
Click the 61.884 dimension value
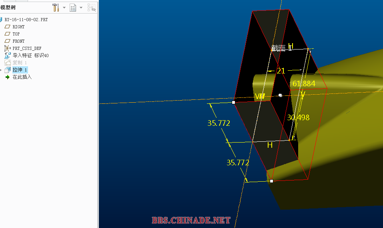pos(304,83)
